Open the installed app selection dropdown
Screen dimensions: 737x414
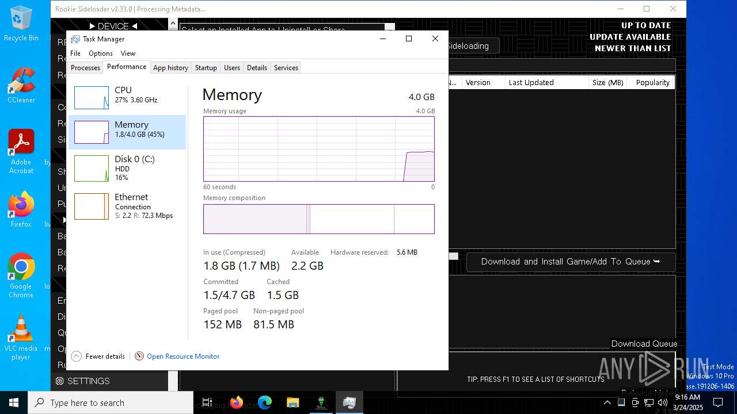(390, 27)
